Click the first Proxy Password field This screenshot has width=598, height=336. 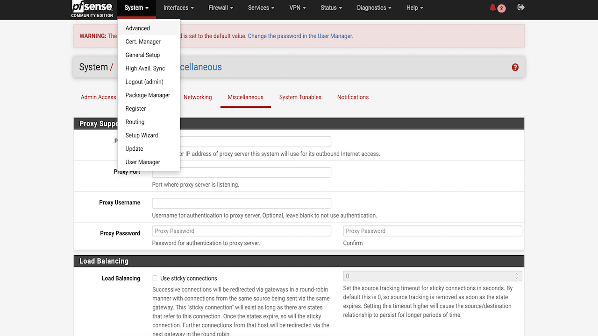pos(242,231)
